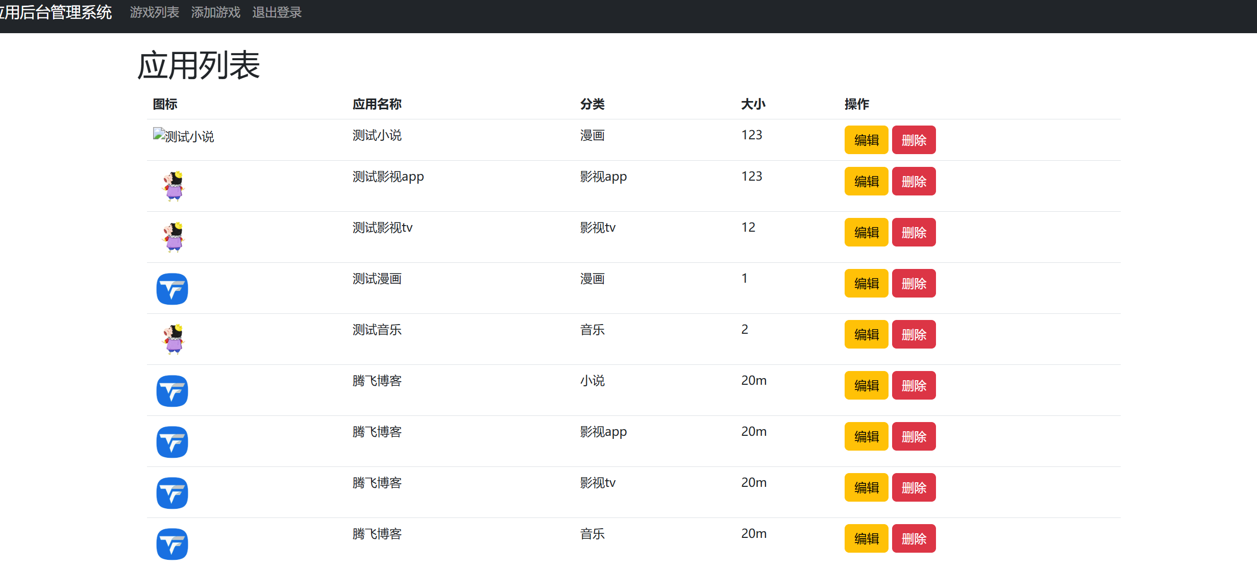Screen dimensions: 1257x568
Task: Click 腾飞博客 icon in the 音乐 row
Action: tap(172, 544)
